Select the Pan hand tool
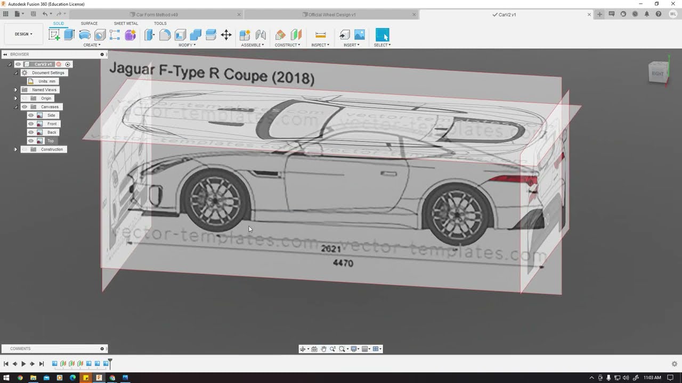The image size is (682, 383). [x=323, y=349]
